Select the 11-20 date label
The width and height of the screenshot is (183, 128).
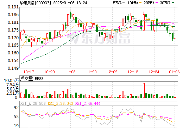tap(91, 72)
